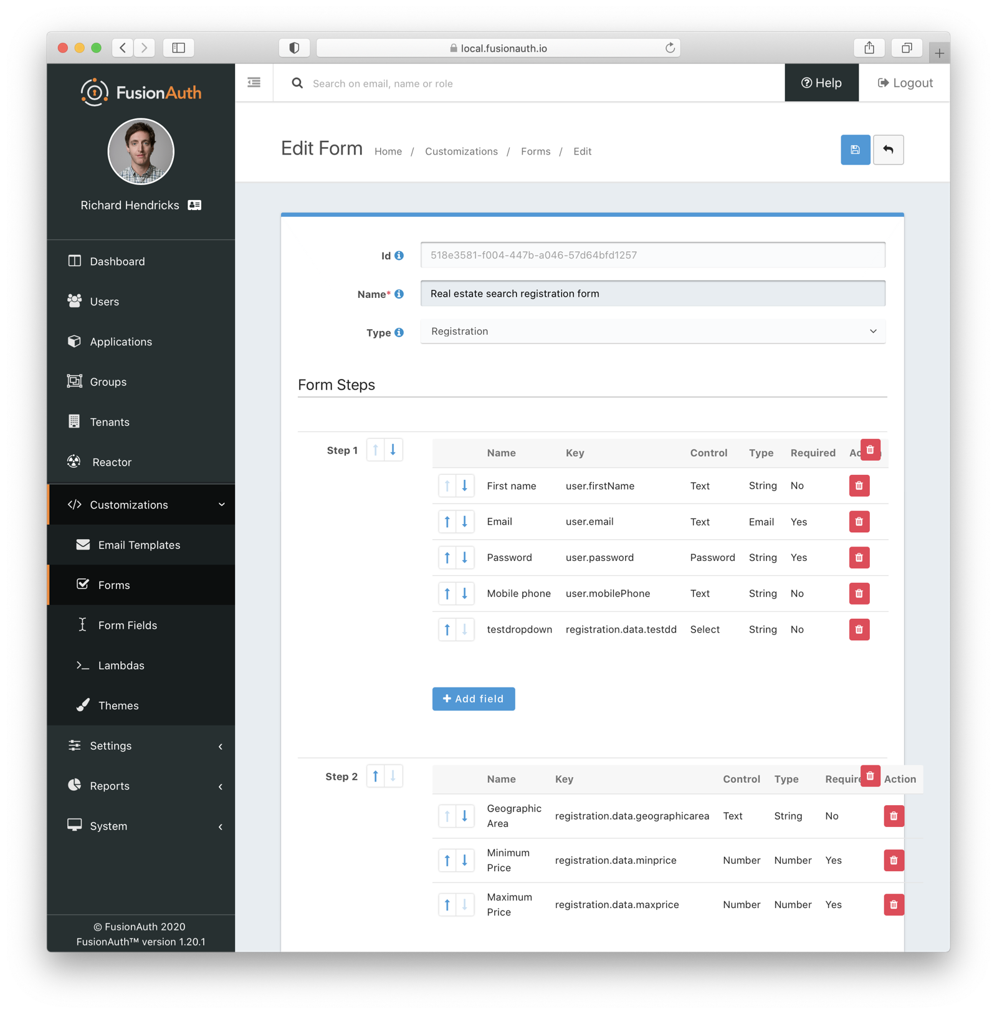Click the blue save form icon
Screen dimensions: 997x1014
click(x=855, y=150)
